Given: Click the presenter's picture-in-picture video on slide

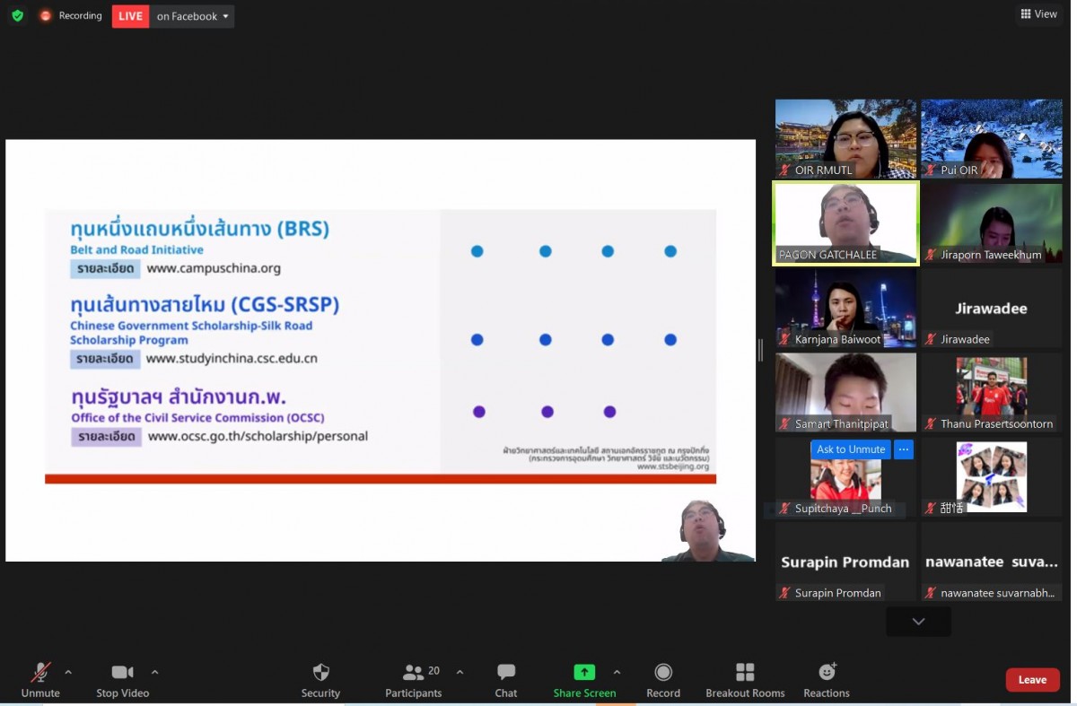Looking at the screenshot, I should pos(708,531).
